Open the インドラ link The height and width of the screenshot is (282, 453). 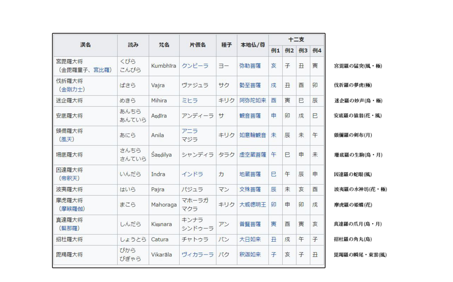192,174
